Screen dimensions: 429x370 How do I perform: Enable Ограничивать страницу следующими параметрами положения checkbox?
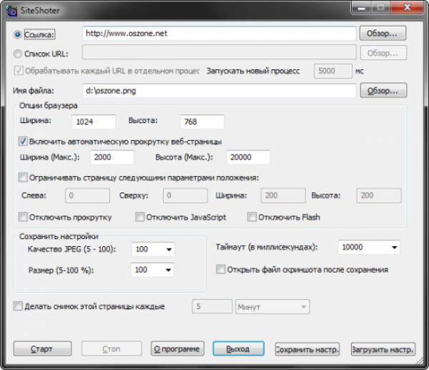point(23,177)
